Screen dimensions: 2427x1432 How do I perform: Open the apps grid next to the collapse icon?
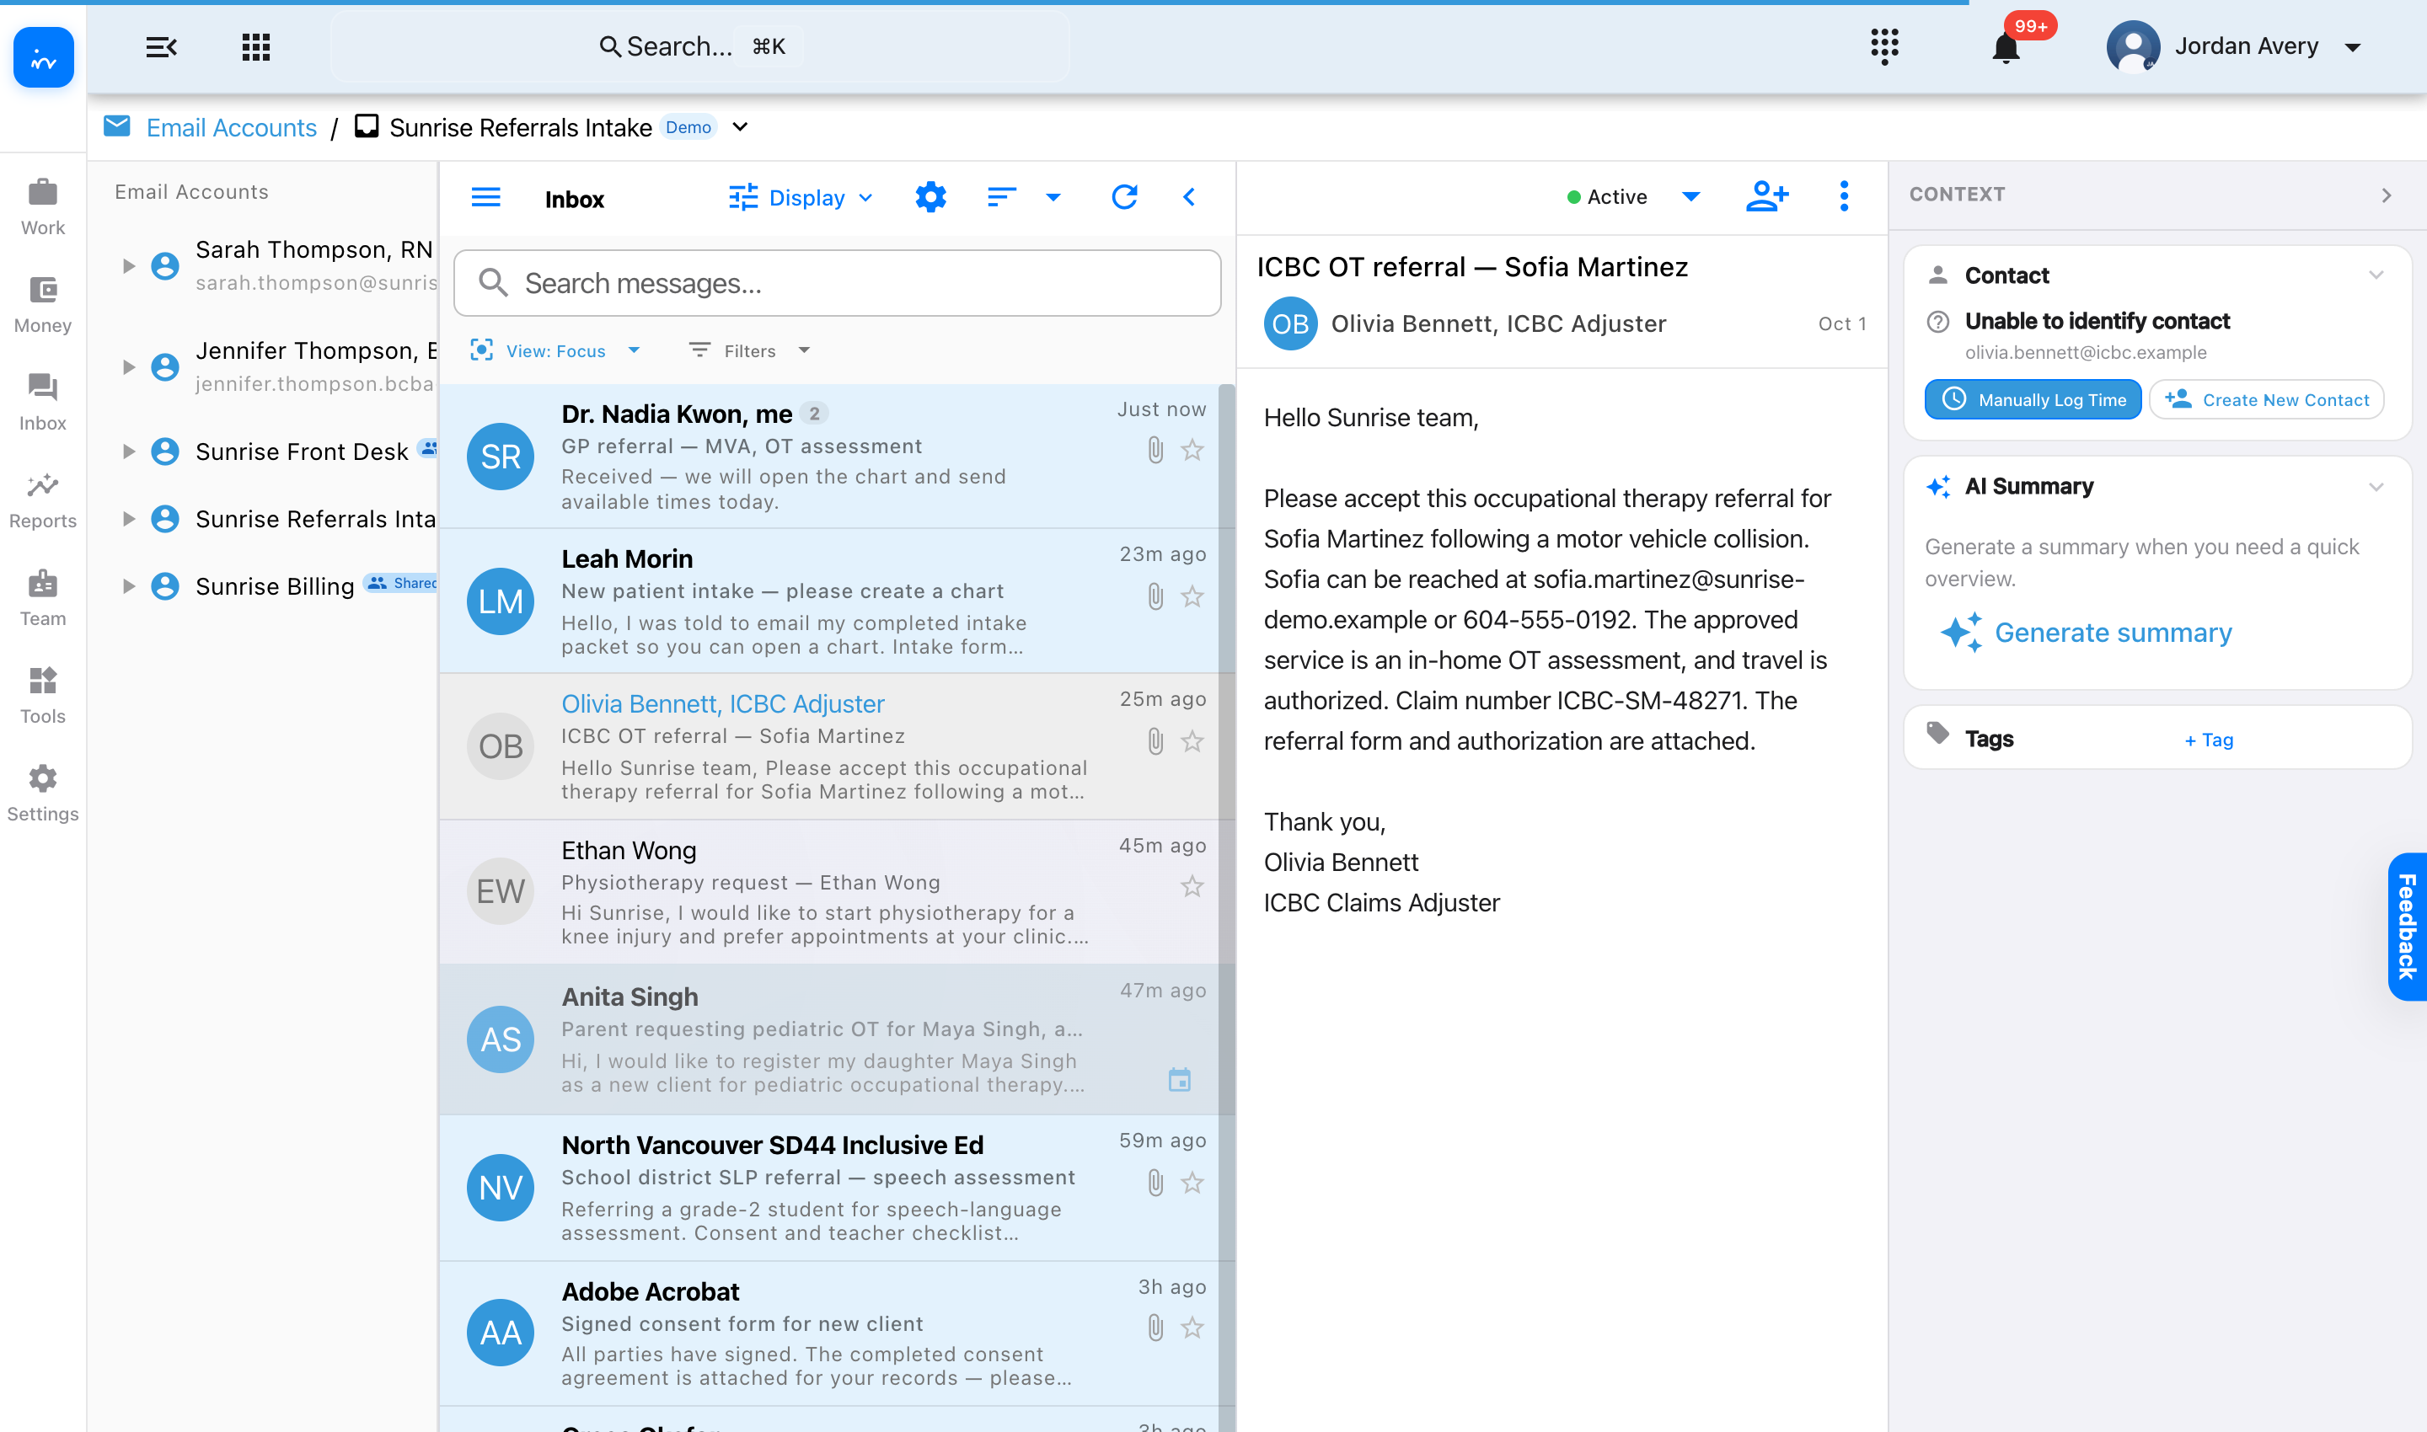(256, 46)
